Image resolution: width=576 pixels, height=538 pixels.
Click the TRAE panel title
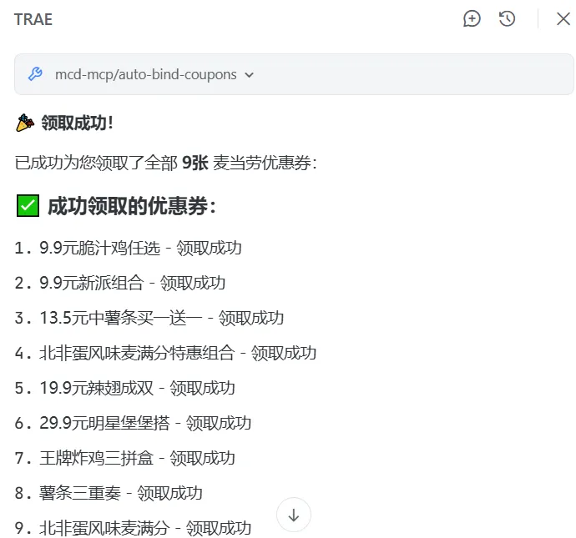pyautogui.click(x=33, y=19)
